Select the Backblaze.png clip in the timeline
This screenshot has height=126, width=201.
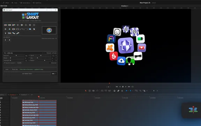pyautogui.click(x=39, y=118)
